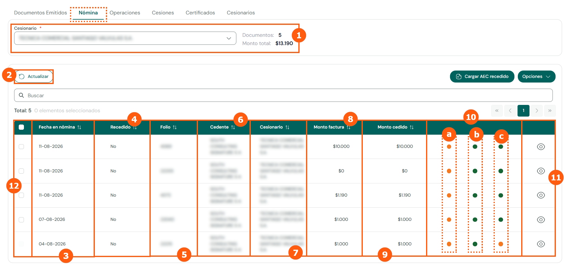570x273 pixels.
Task: Click the eye icon in the 04-08-2026 row
Action: click(541, 244)
